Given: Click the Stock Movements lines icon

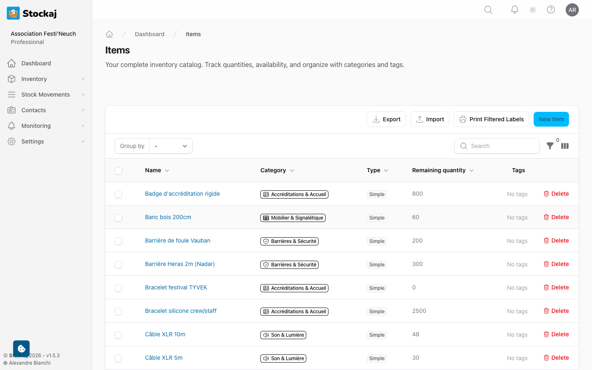Looking at the screenshot, I should (x=12, y=95).
